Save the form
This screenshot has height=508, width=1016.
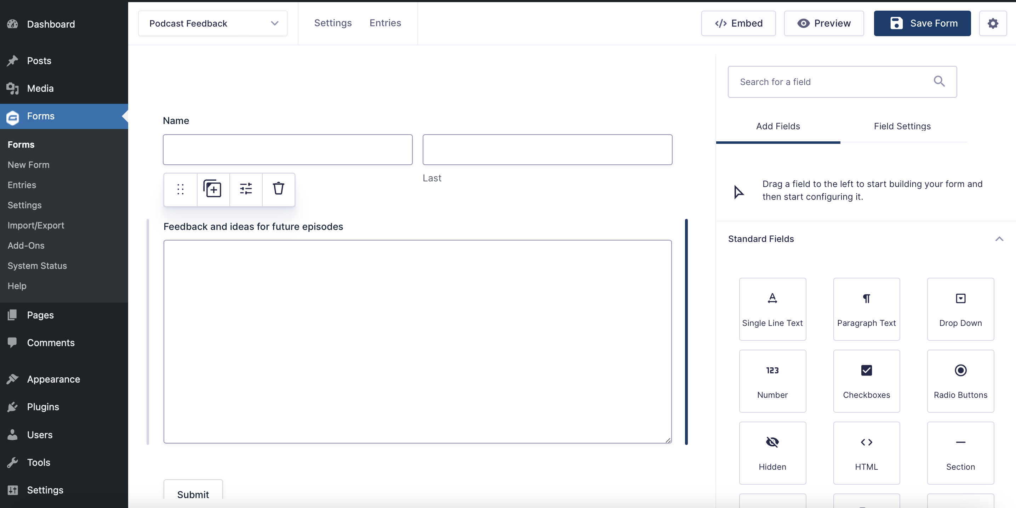tap(922, 23)
